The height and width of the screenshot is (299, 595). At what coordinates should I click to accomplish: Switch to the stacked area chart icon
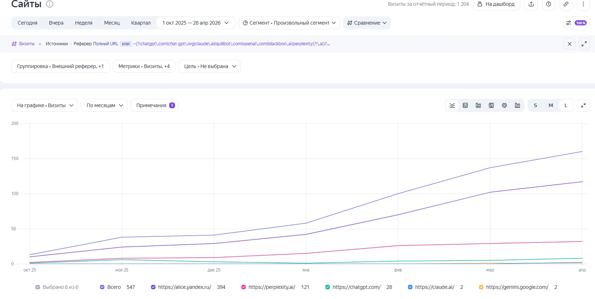click(x=465, y=105)
